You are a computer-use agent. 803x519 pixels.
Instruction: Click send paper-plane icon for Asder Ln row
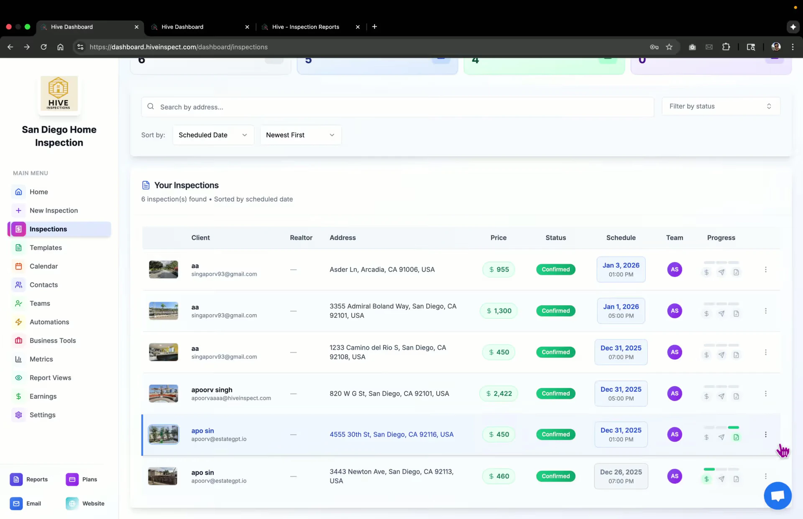click(x=721, y=272)
